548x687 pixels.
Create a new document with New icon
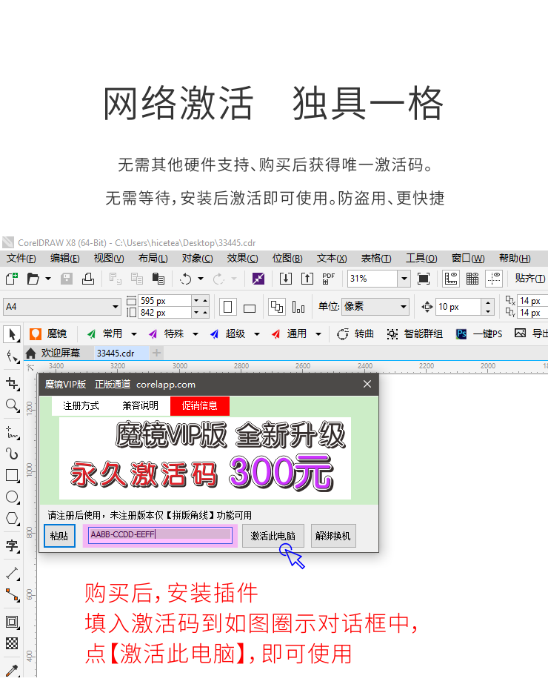coord(12,279)
